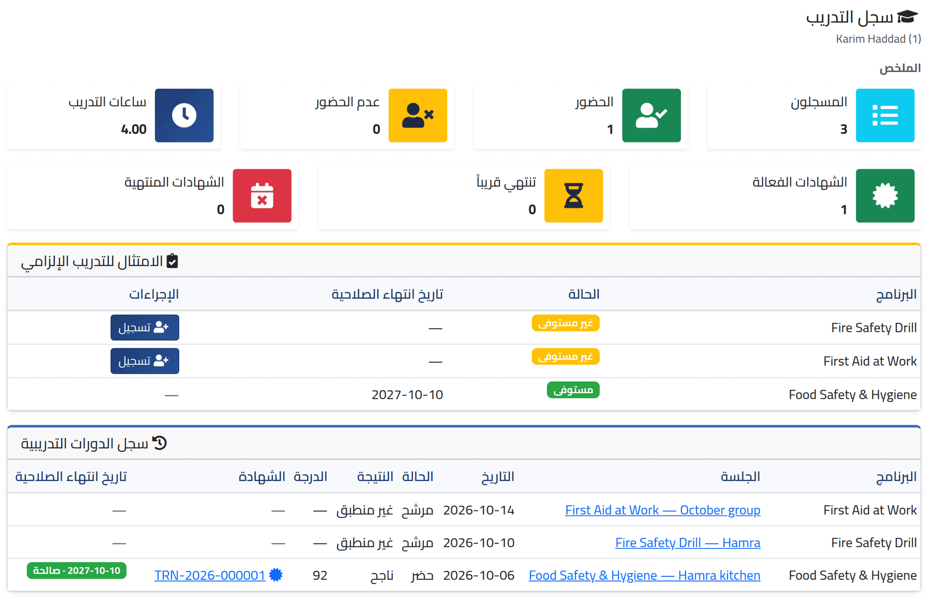The image size is (928, 599).
Task: Click the الجلسة column header
Action: [x=741, y=476]
